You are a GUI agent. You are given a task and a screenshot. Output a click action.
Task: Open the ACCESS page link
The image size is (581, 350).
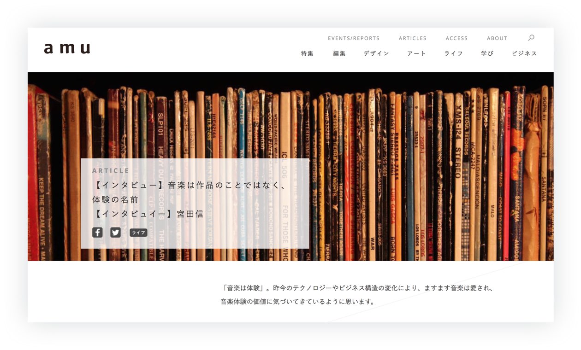tap(456, 38)
